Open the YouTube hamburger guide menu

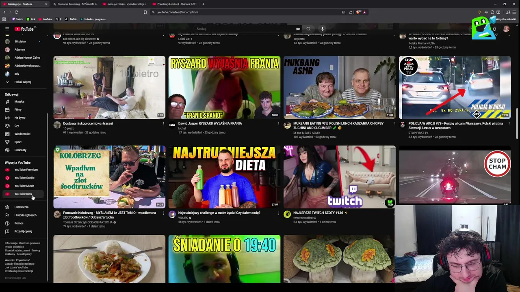7,29
